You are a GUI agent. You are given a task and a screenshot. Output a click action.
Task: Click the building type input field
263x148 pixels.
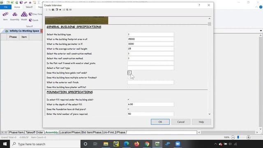click(x=151, y=35)
